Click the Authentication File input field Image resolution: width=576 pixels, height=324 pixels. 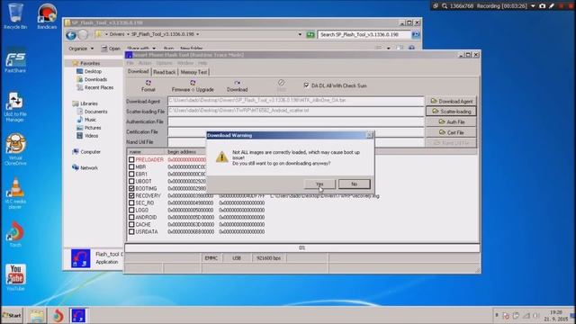click(296, 121)
